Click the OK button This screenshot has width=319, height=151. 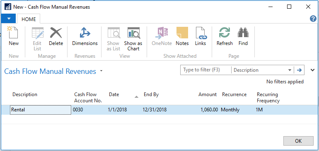click(298, 141)
